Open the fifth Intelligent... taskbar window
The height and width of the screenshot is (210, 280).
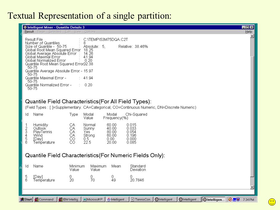[x=118, y=199]
